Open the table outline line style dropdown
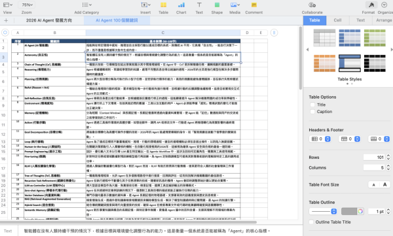This screenshot has width=393, height=236. point(323,211)
